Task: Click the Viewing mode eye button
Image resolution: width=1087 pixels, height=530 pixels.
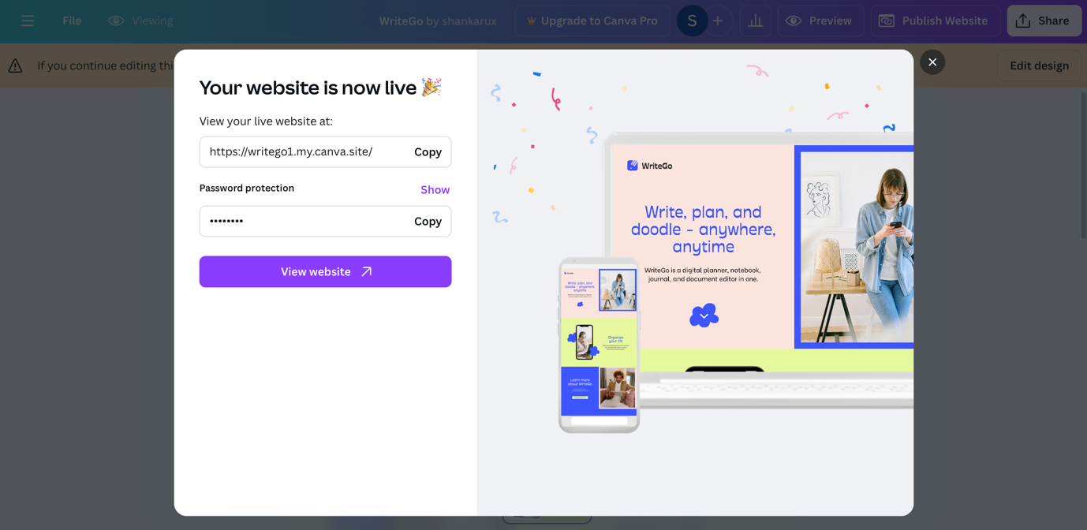Action: coord(140,21)
